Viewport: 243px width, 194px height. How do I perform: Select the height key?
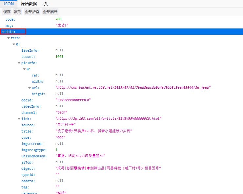tap(39, 94)
